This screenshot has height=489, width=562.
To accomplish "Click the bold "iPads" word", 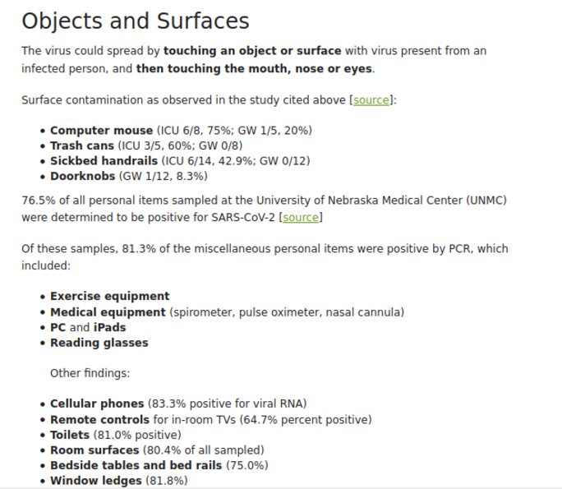I will pyautogui.click(x=110, y=327).
